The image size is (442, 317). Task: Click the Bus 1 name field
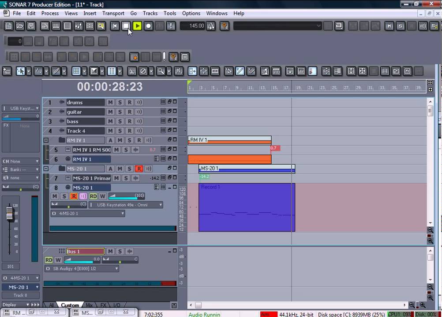pyautogui.click(x=86, y=251)
